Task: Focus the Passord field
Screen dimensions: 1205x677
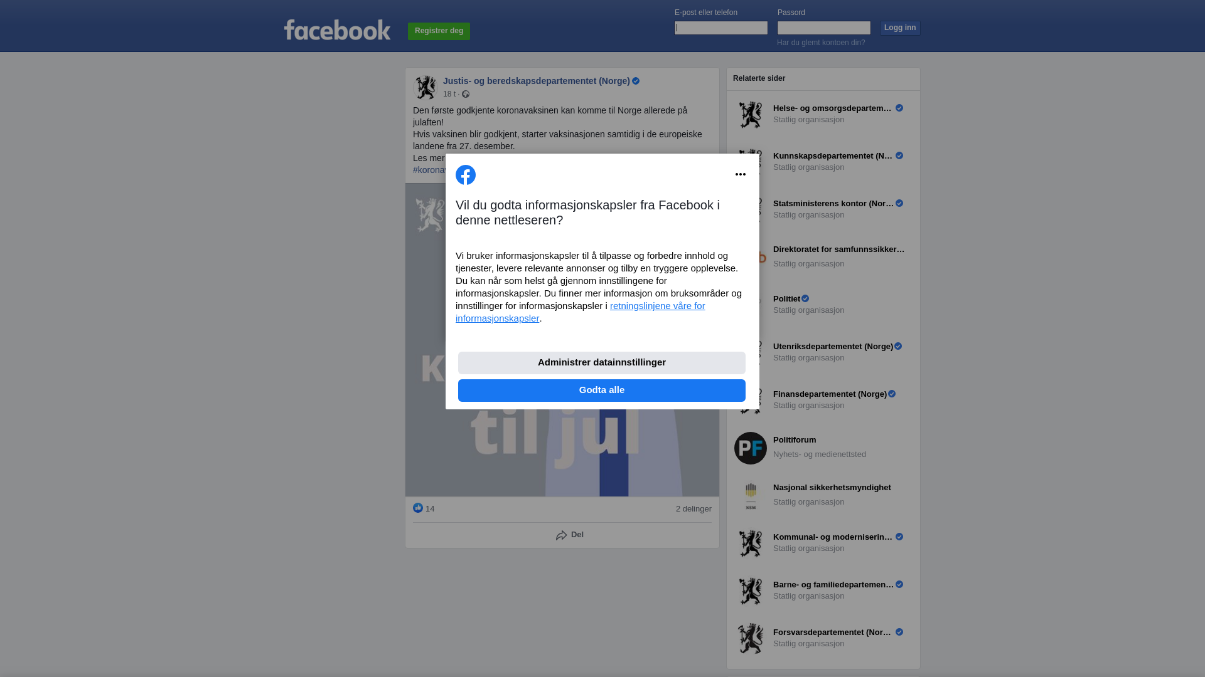Action: pos(824,28)
